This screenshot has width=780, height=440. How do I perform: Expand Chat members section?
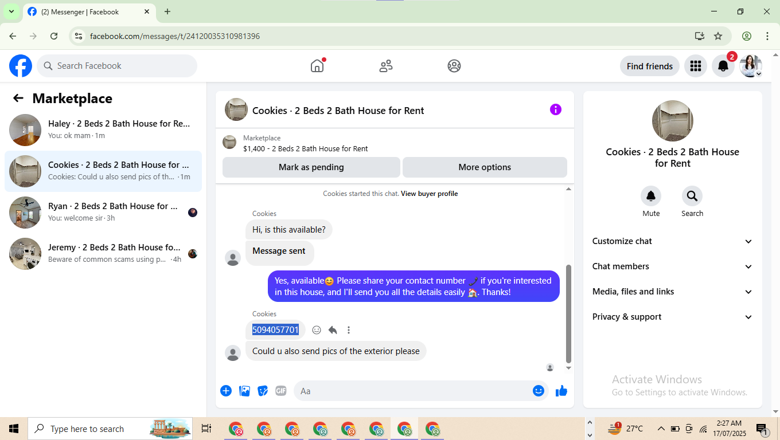[x=673, y=266]
